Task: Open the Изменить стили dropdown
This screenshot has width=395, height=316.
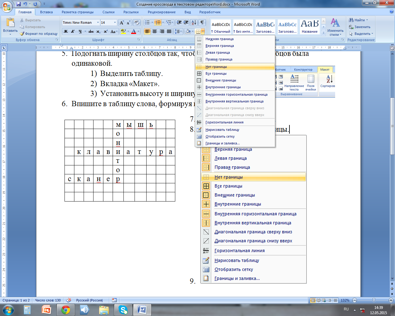Action: pos(335,27)
